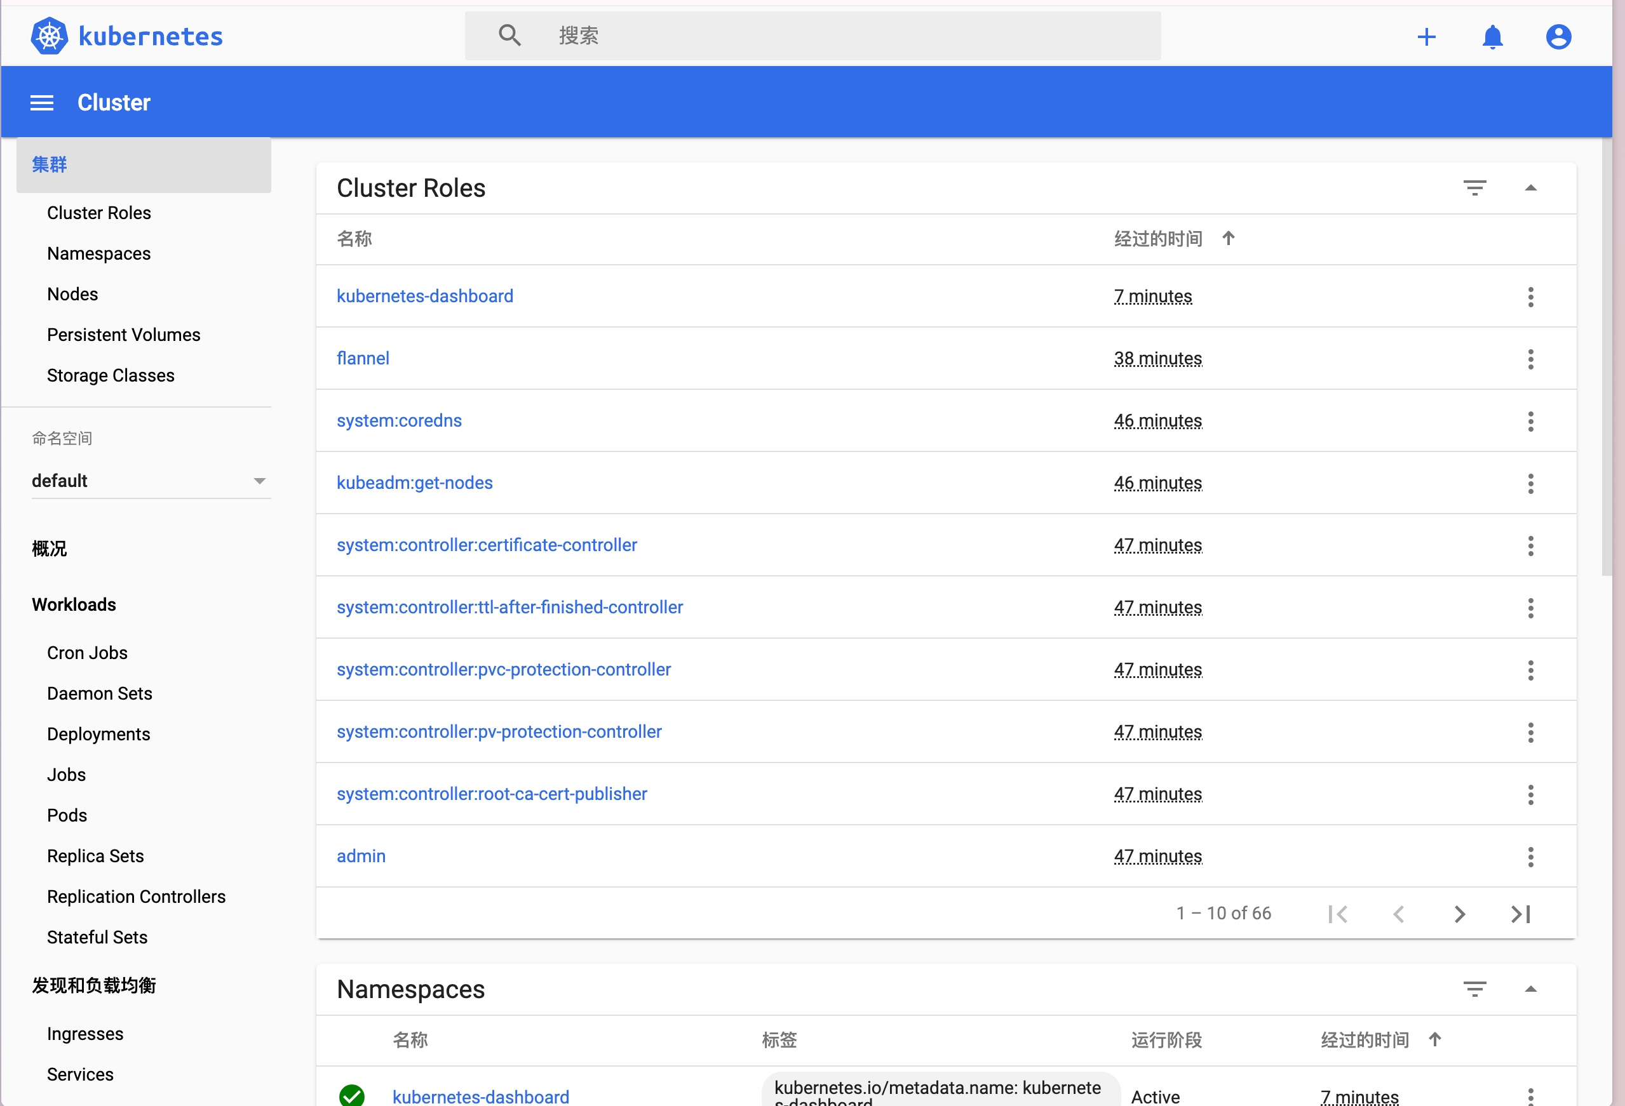The image size is (1625, 1106).
Task: Click the plus create resource icon
Action: 1426,36
